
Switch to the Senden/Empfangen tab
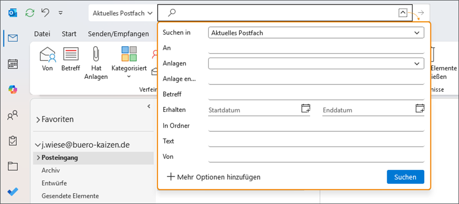click(x=118, y=34)
